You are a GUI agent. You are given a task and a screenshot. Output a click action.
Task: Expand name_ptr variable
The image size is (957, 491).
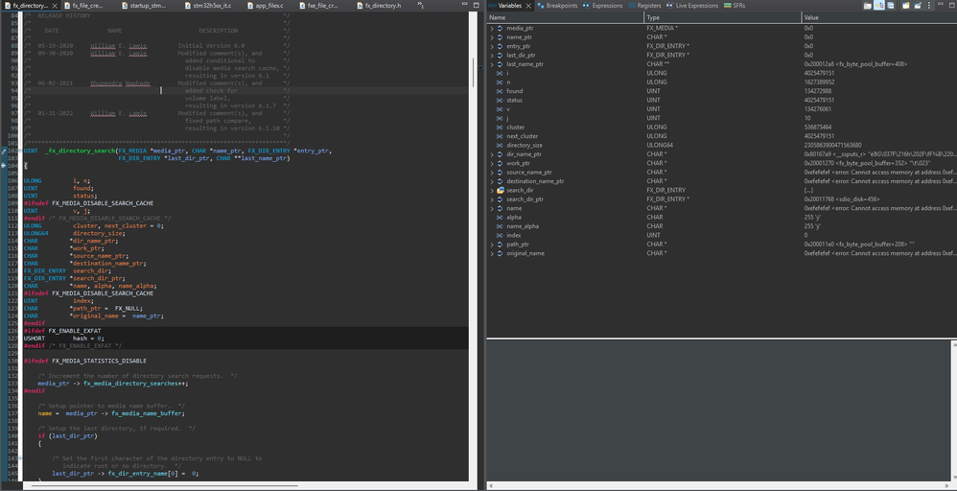[492, 37]
